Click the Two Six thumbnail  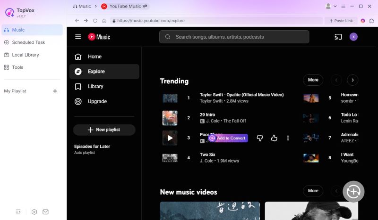click(x=170, y=158)
